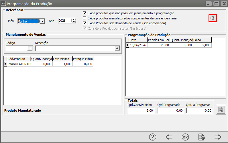Go back with the left arrow icon
The image size is (228, 143).
click(169, 137)
